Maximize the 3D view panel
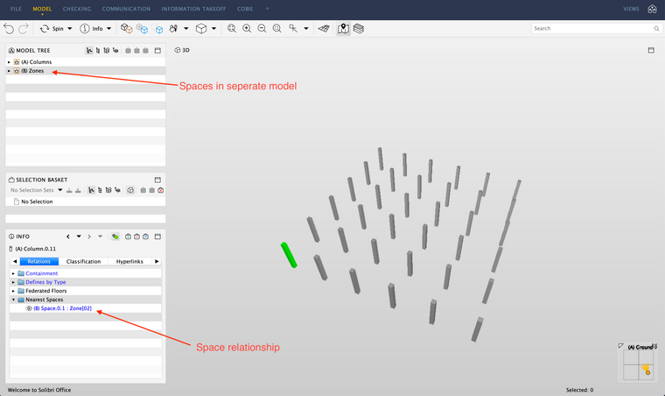The image size is (665, 396). tap(651, 50)
